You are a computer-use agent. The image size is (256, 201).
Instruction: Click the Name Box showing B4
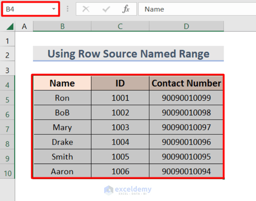(x=30, y=9)
